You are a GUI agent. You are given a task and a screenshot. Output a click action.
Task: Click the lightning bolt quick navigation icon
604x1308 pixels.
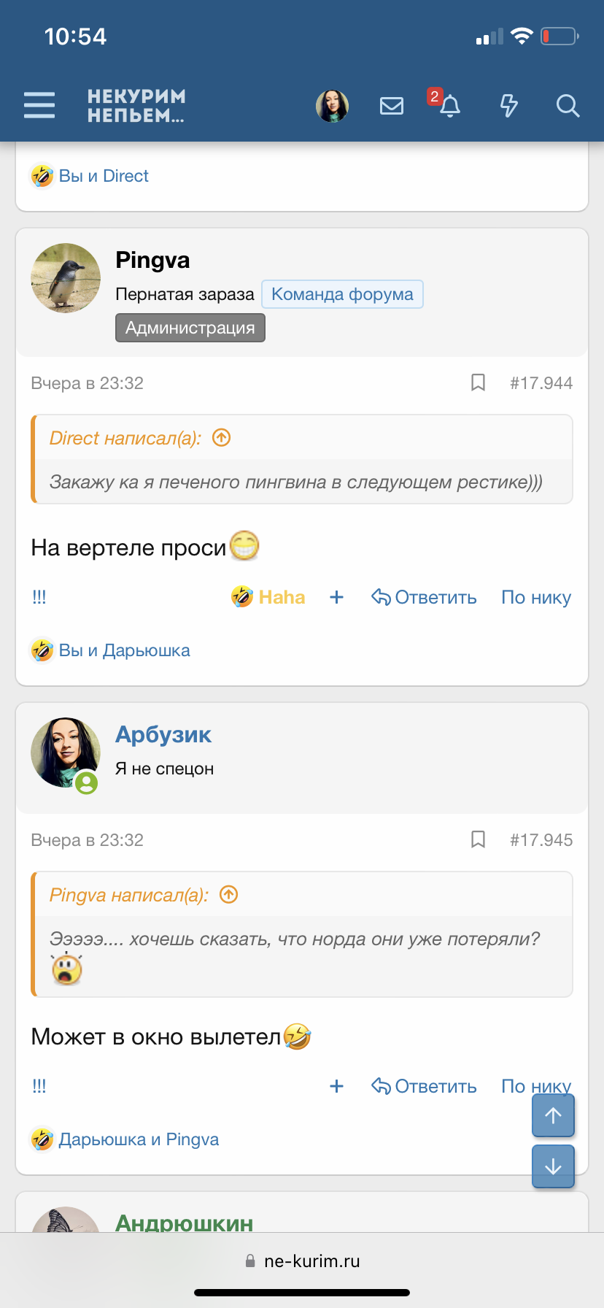click(x=508, y=105)
